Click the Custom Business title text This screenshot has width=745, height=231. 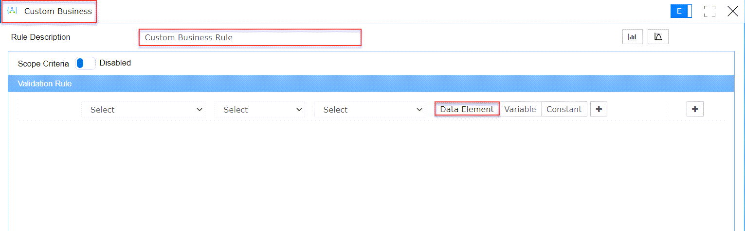[x=58, y=11]
